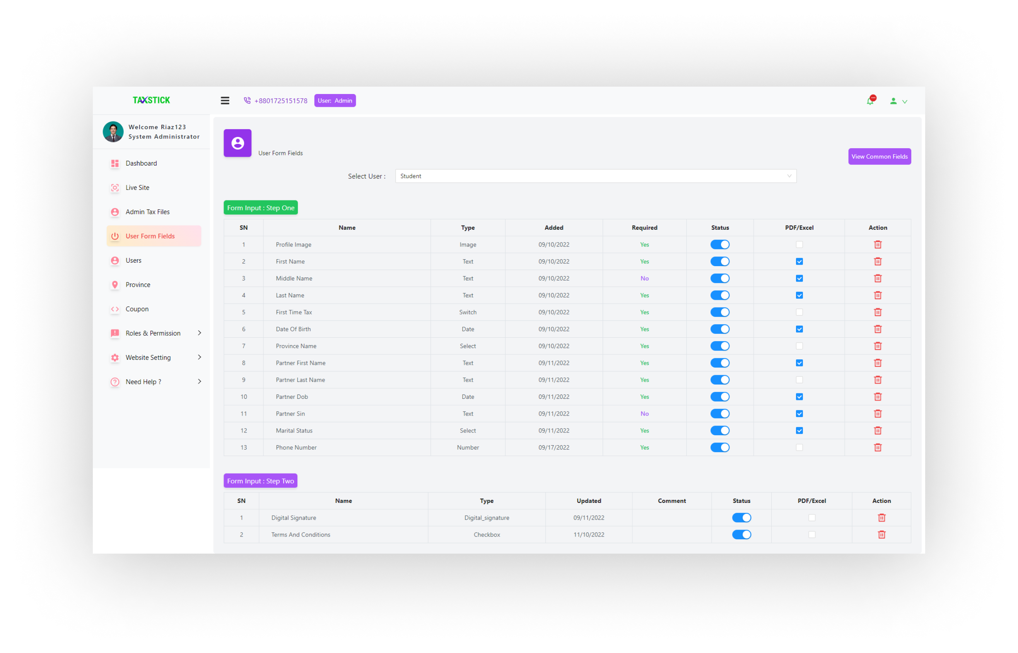This screenshot has height=653, width=1018.
Task: Expand the Roles & Permission submenu
Action: click(199, 333)
